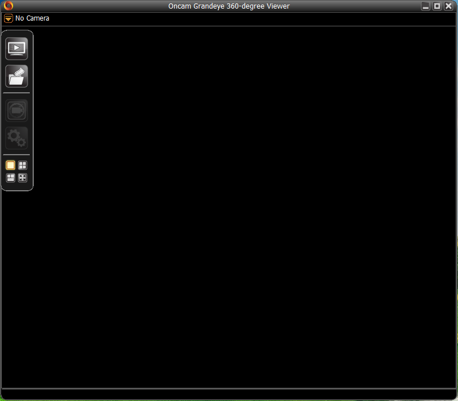This screenshot has height=401, width=458.
Task: Open the settings gears icon
Action: coord(17,138)
